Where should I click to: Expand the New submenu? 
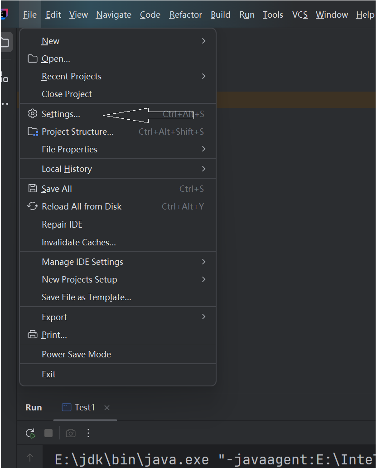[x=118, y=41]
